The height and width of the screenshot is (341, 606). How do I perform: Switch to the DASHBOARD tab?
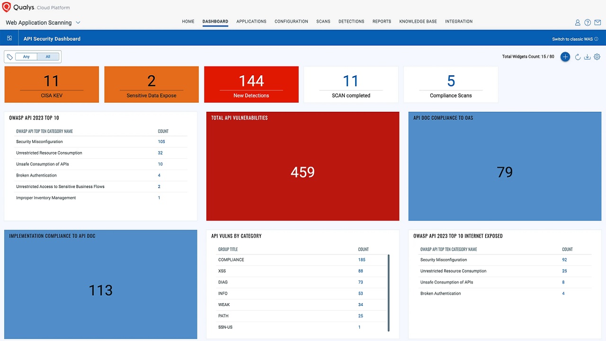tap(215, 21)
